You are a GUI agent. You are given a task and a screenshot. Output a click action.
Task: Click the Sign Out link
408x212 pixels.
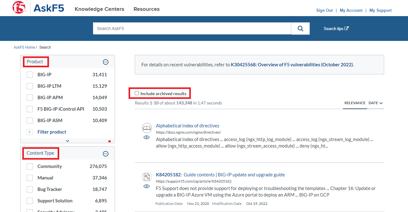point(325,10)
